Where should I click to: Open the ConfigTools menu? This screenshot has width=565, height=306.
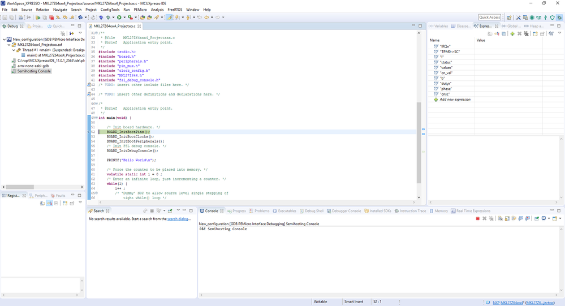pyautogui.click(x=110, y=10)
